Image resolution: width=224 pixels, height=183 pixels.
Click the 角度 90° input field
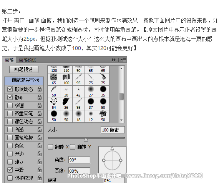pyautogui.click(x=79, y=160)
